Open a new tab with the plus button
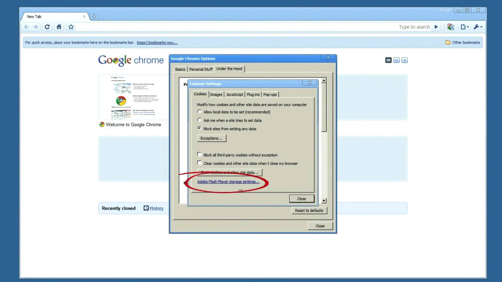Viewport: 502px width, 282px height. [x=94, y=16]
